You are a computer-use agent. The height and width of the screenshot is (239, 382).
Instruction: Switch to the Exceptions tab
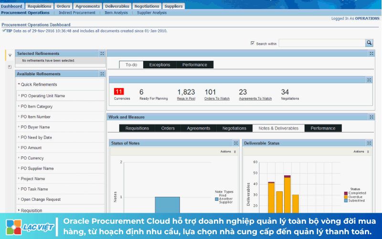tap(159, 65)
